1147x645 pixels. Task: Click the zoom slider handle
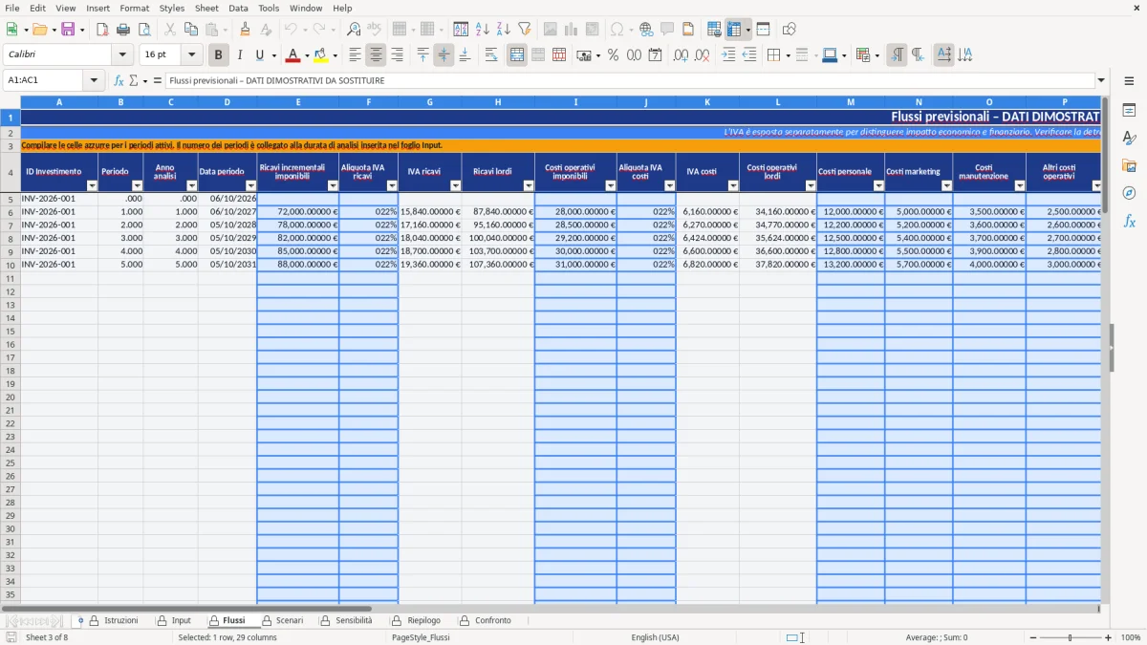pyautogui.click(x=1071, y=637)
